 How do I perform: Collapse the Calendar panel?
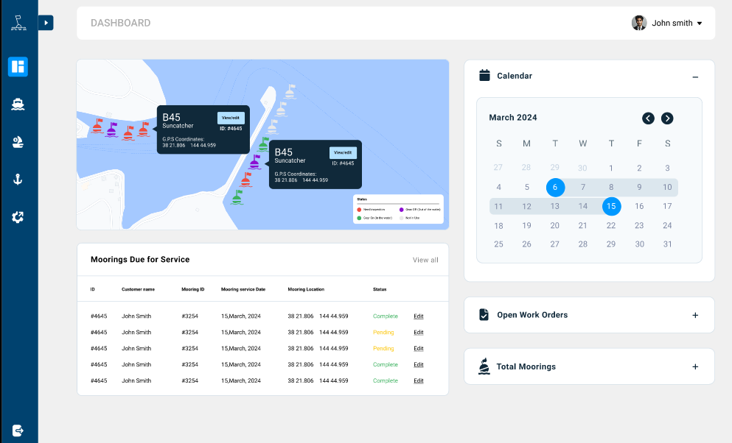(x=694, y=77)
